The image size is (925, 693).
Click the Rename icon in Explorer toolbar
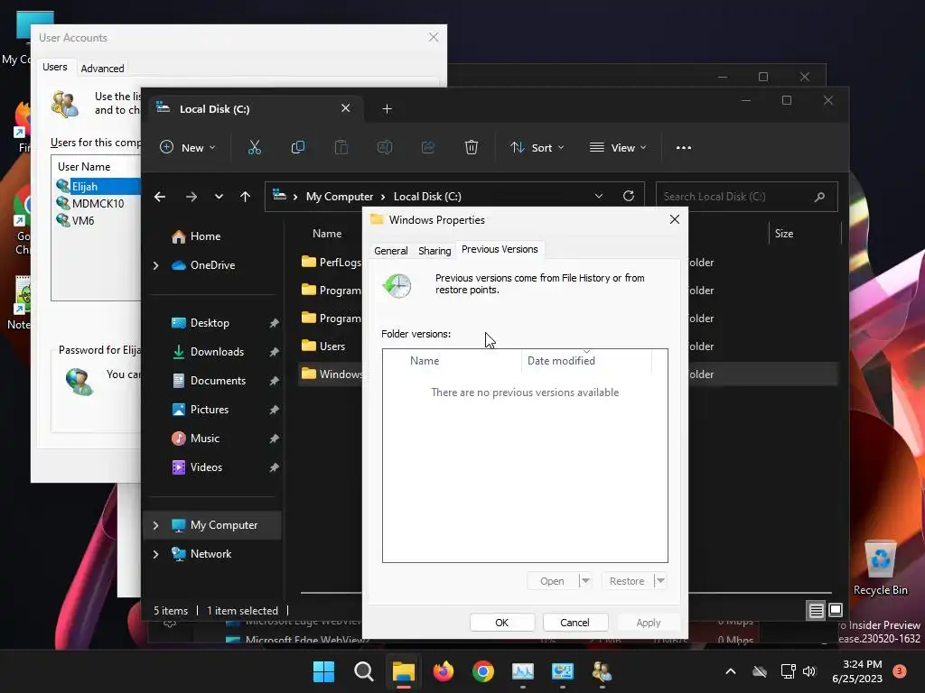[385, 147]
